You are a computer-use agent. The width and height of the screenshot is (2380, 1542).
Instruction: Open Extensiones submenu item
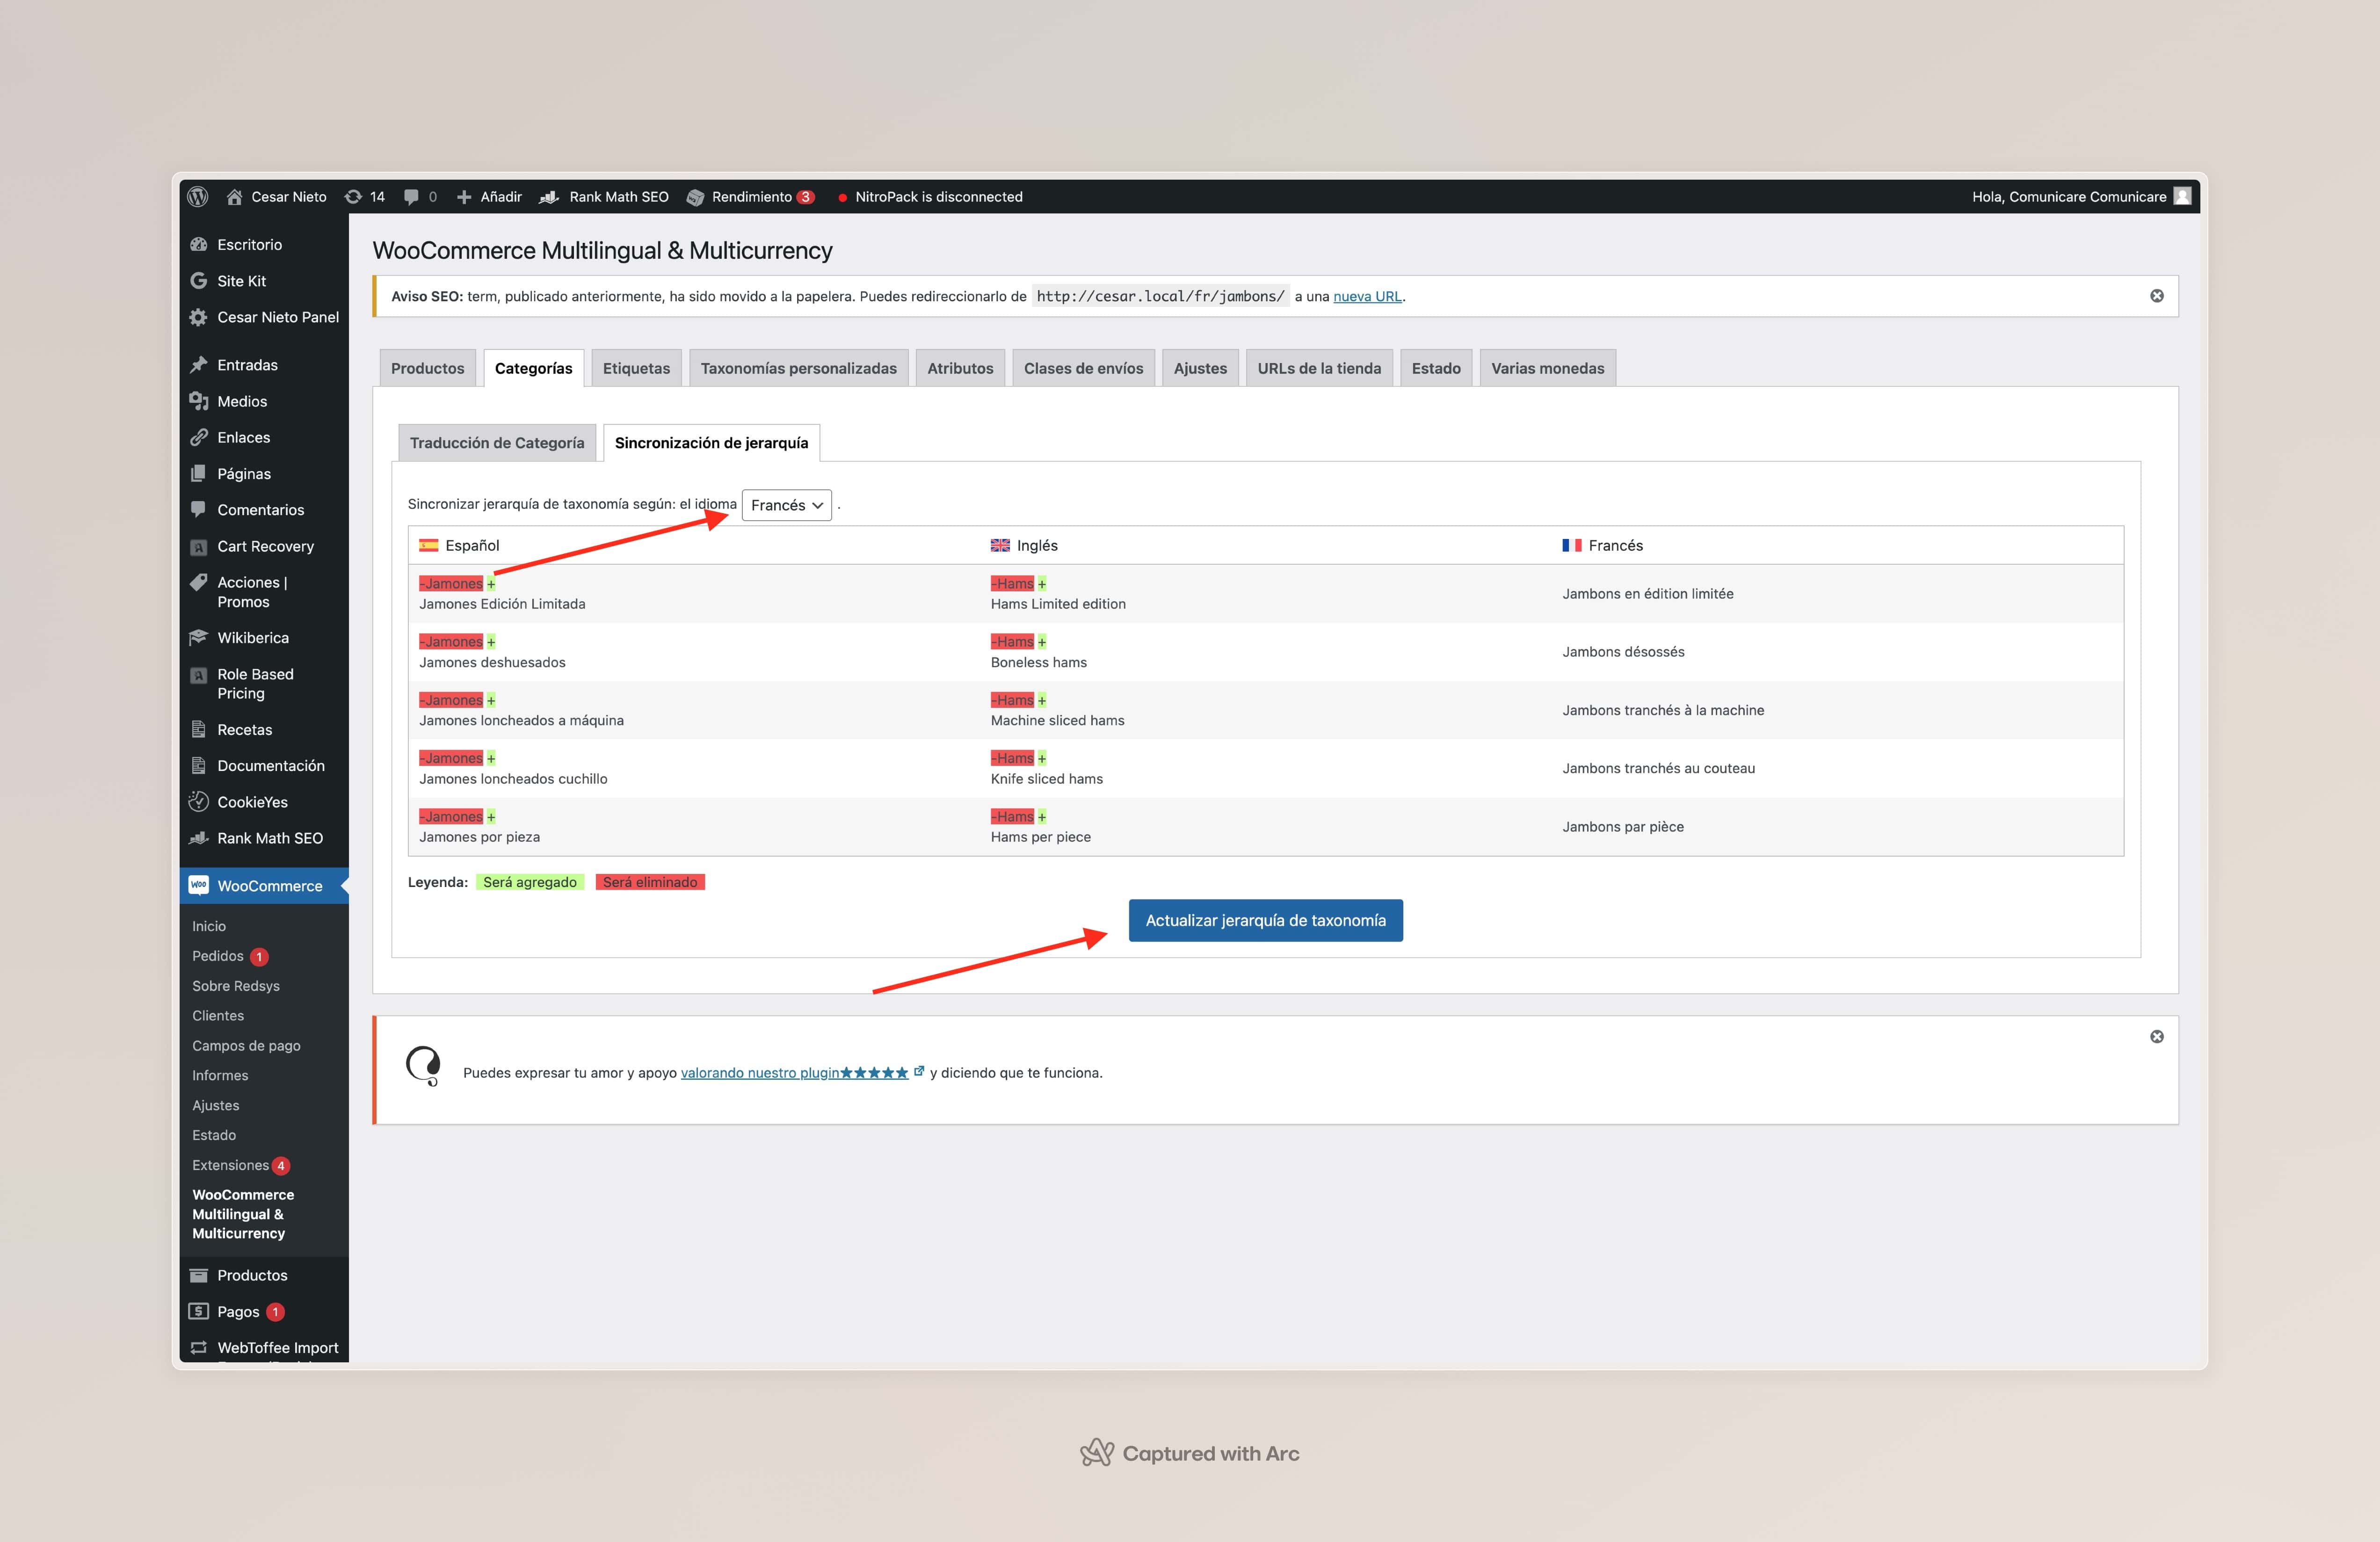(x=230, y=1165)
